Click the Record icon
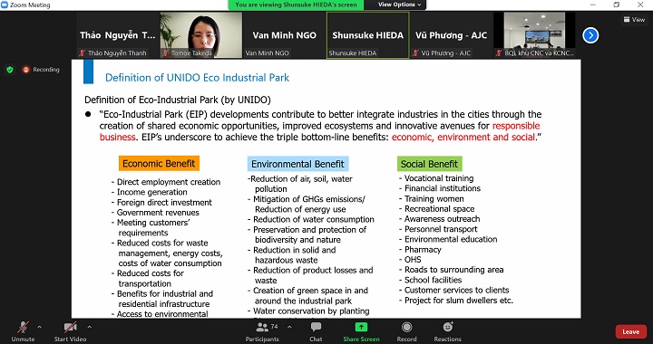Image resolution: width=653 pixels, height=344 pixels. click(407, 327)
